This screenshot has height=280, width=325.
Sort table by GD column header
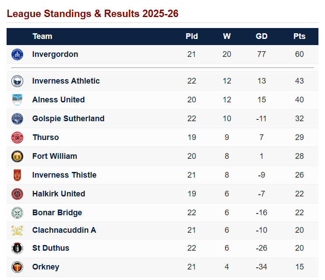coord(261,36)
